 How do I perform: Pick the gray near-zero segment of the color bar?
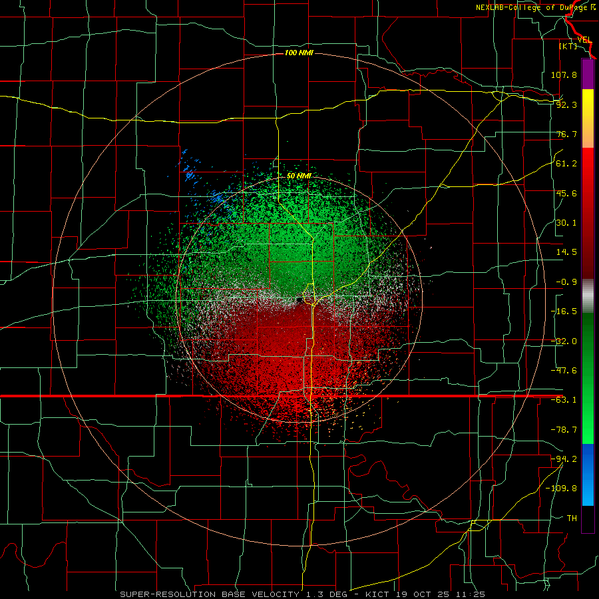588,296
